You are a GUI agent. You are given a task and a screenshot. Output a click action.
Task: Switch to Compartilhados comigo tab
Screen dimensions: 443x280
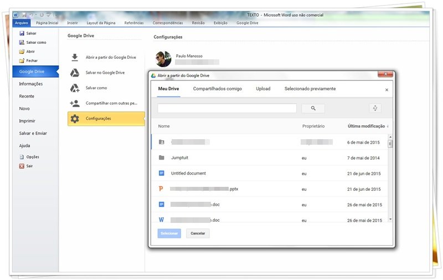click(x=218, y=89)
